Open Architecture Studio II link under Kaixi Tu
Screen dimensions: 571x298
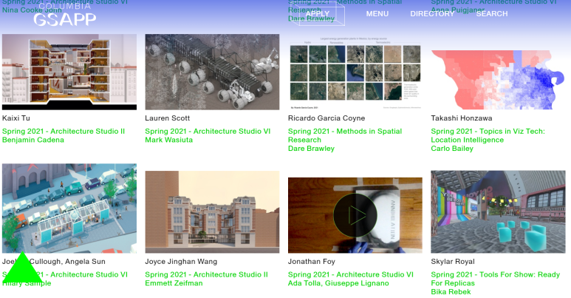[x=64, y=132]
